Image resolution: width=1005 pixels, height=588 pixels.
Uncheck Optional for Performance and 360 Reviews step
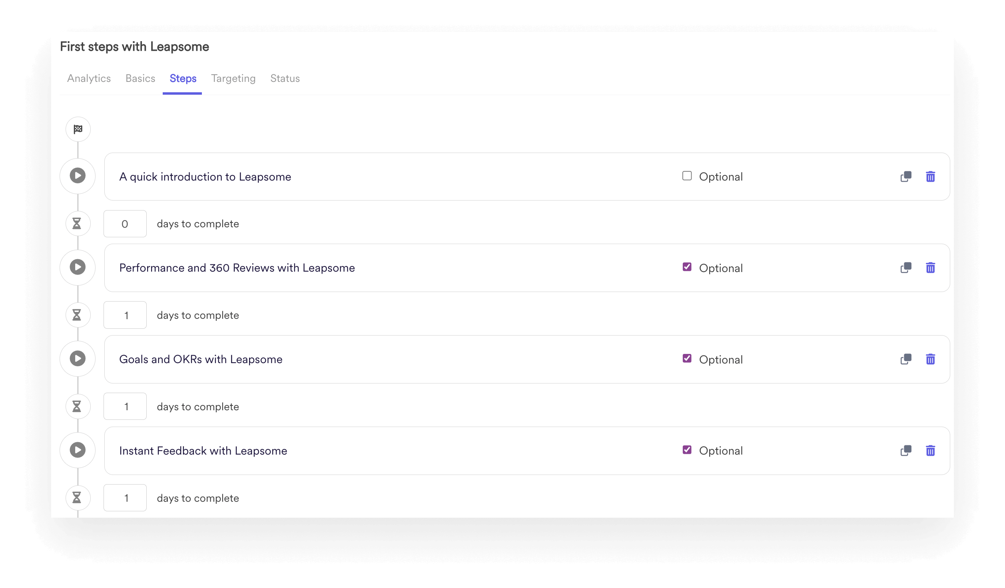(x=687, y=267)
